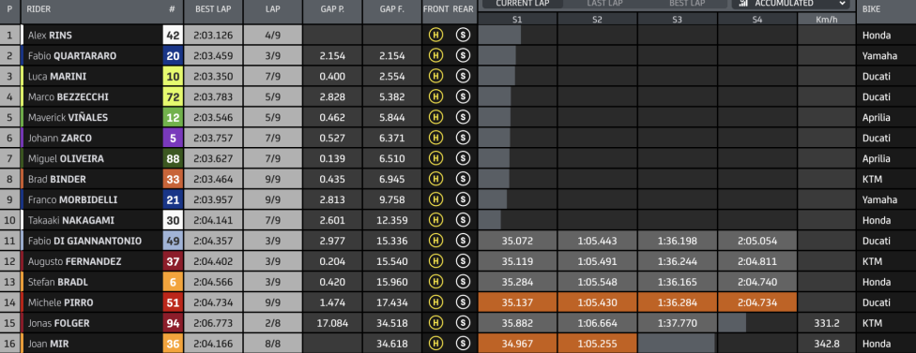Click Franco Morbidelli front tyre H icon

435,199
